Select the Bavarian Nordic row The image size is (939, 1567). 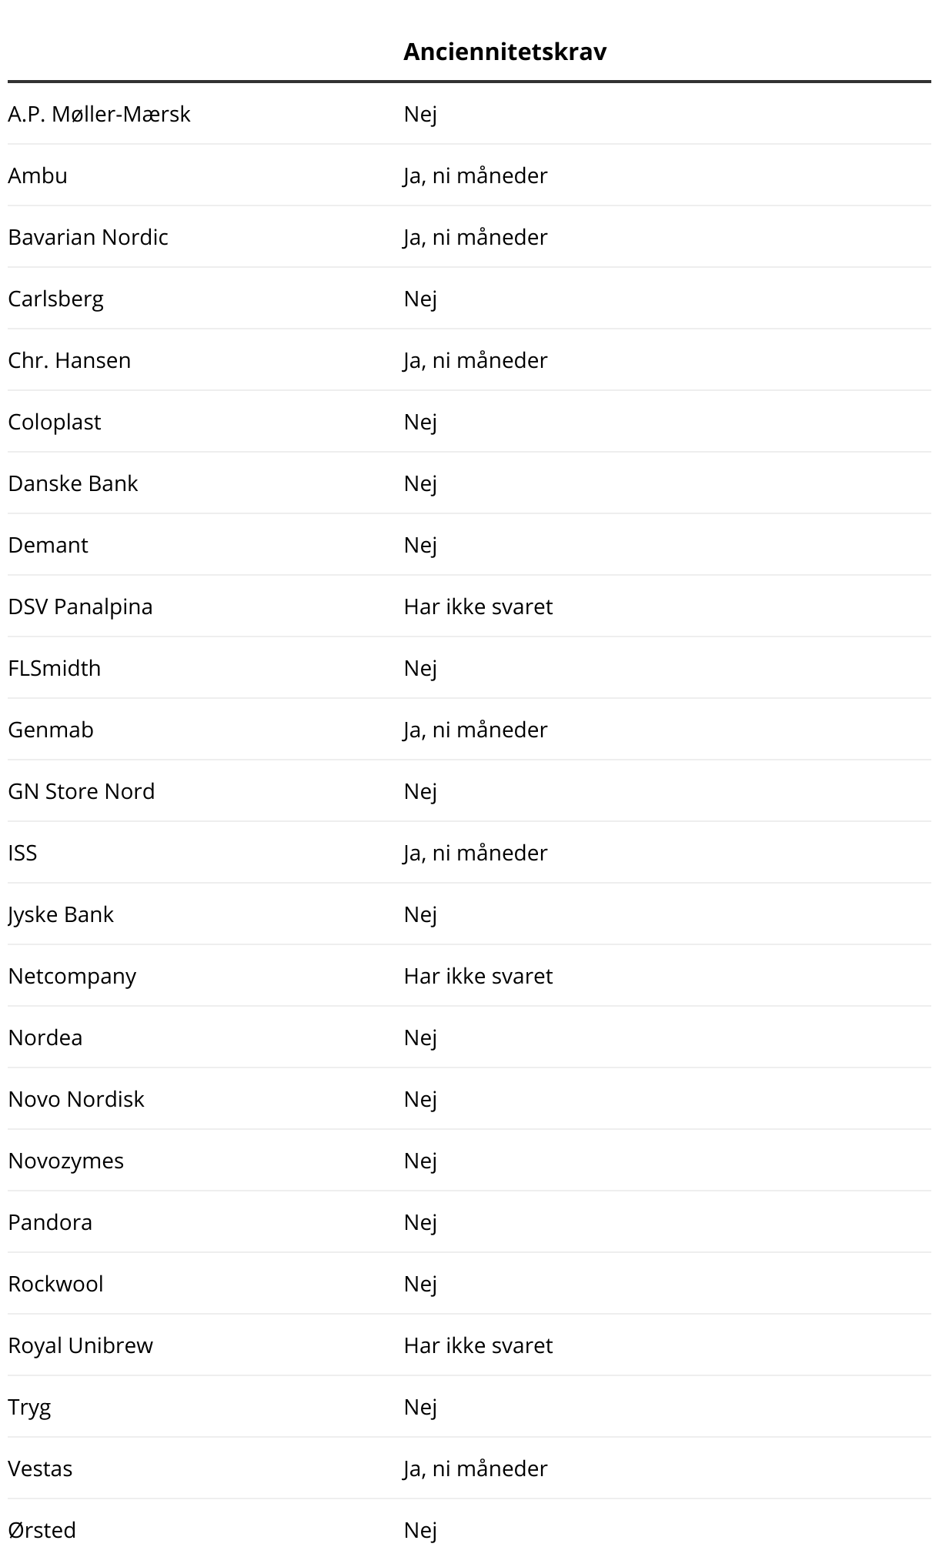pyautogui.click(x=88, y=237)
